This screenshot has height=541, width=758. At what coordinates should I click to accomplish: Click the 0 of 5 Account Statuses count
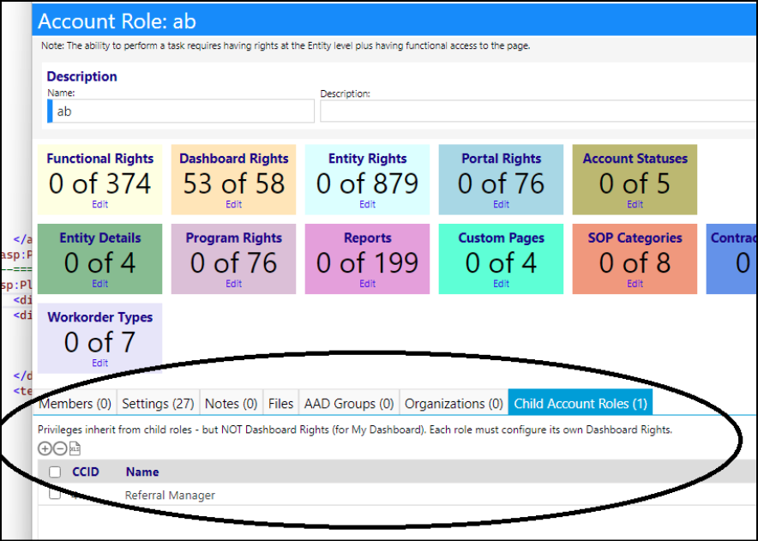tap(635, 183)
